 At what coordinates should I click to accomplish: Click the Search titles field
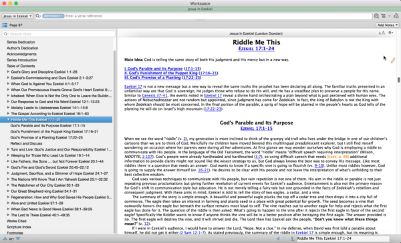click(x=59, y=33)
